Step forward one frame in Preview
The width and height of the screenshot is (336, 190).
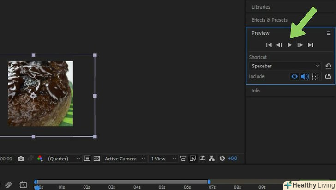(x=300, y=45)
